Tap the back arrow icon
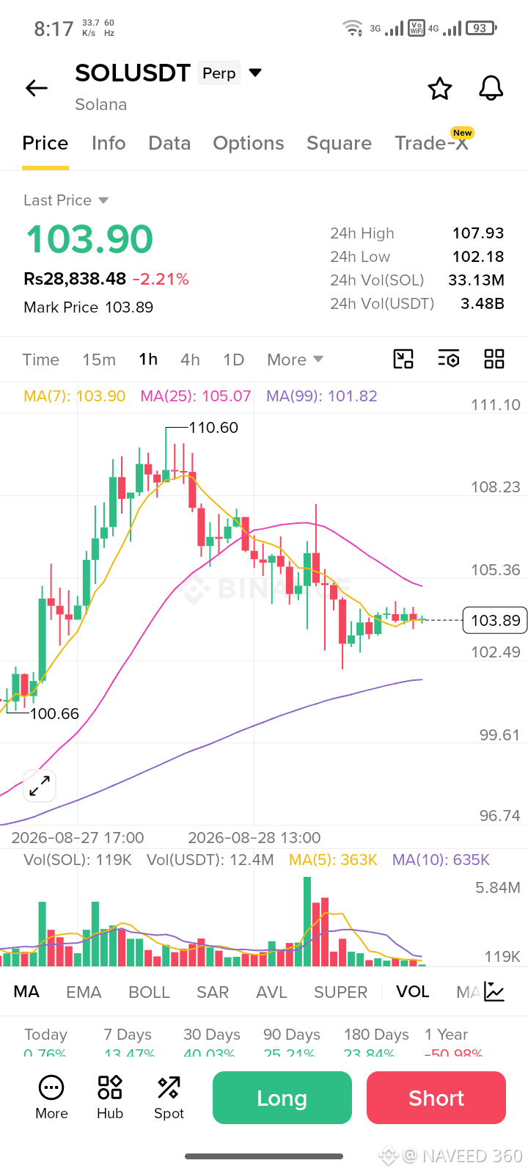 [x=37, y=88]
